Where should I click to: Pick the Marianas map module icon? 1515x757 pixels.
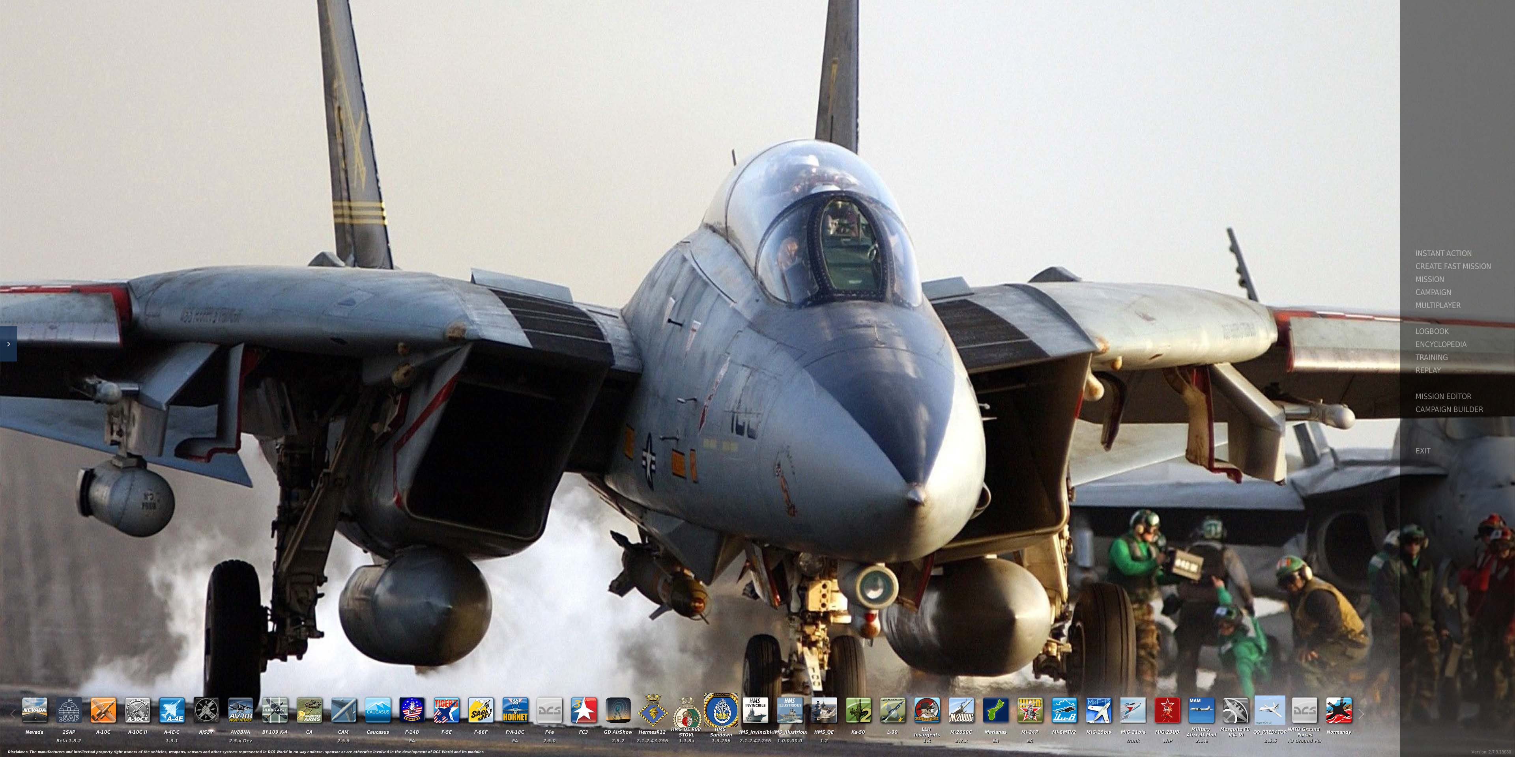pyautogui.click(x=995, y=710)
